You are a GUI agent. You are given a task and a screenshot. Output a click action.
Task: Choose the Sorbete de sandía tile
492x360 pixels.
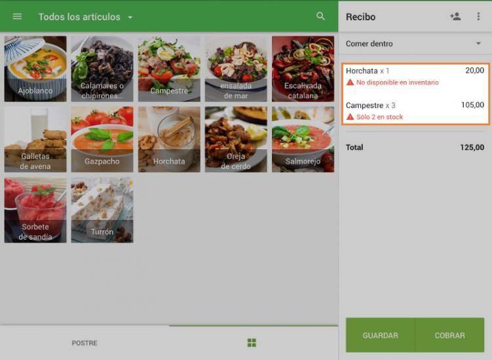click(x=35, y=210)
